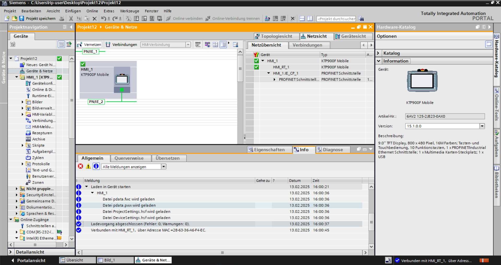
Task: Collapse HMI_1.IE_CP_1 row in overview
Action: tap(268, 73)
